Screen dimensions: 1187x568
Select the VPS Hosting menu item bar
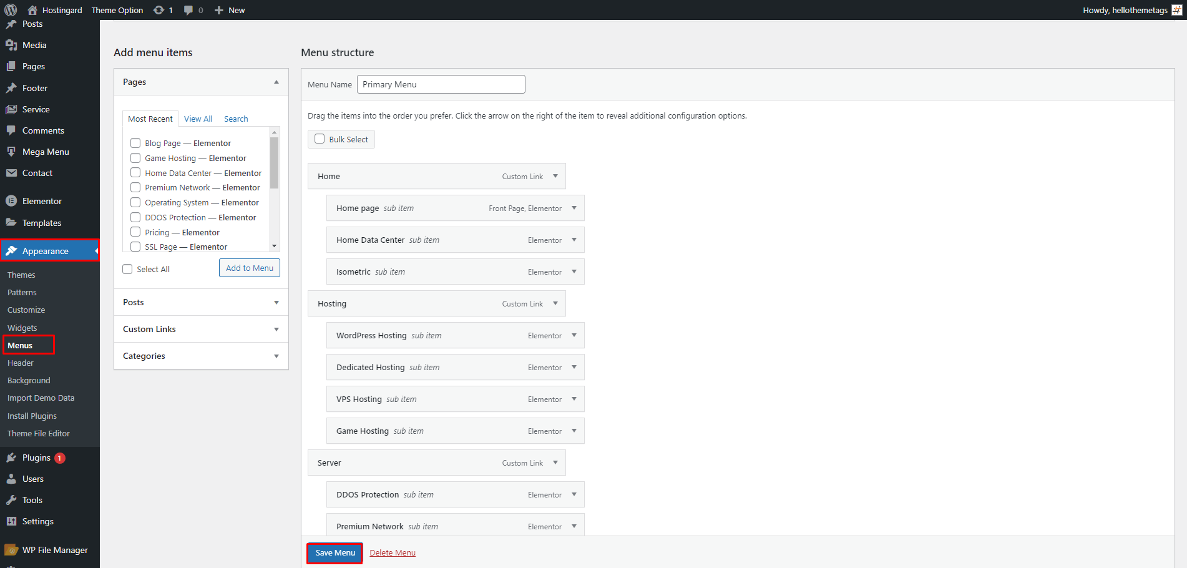tap(456, 399)
